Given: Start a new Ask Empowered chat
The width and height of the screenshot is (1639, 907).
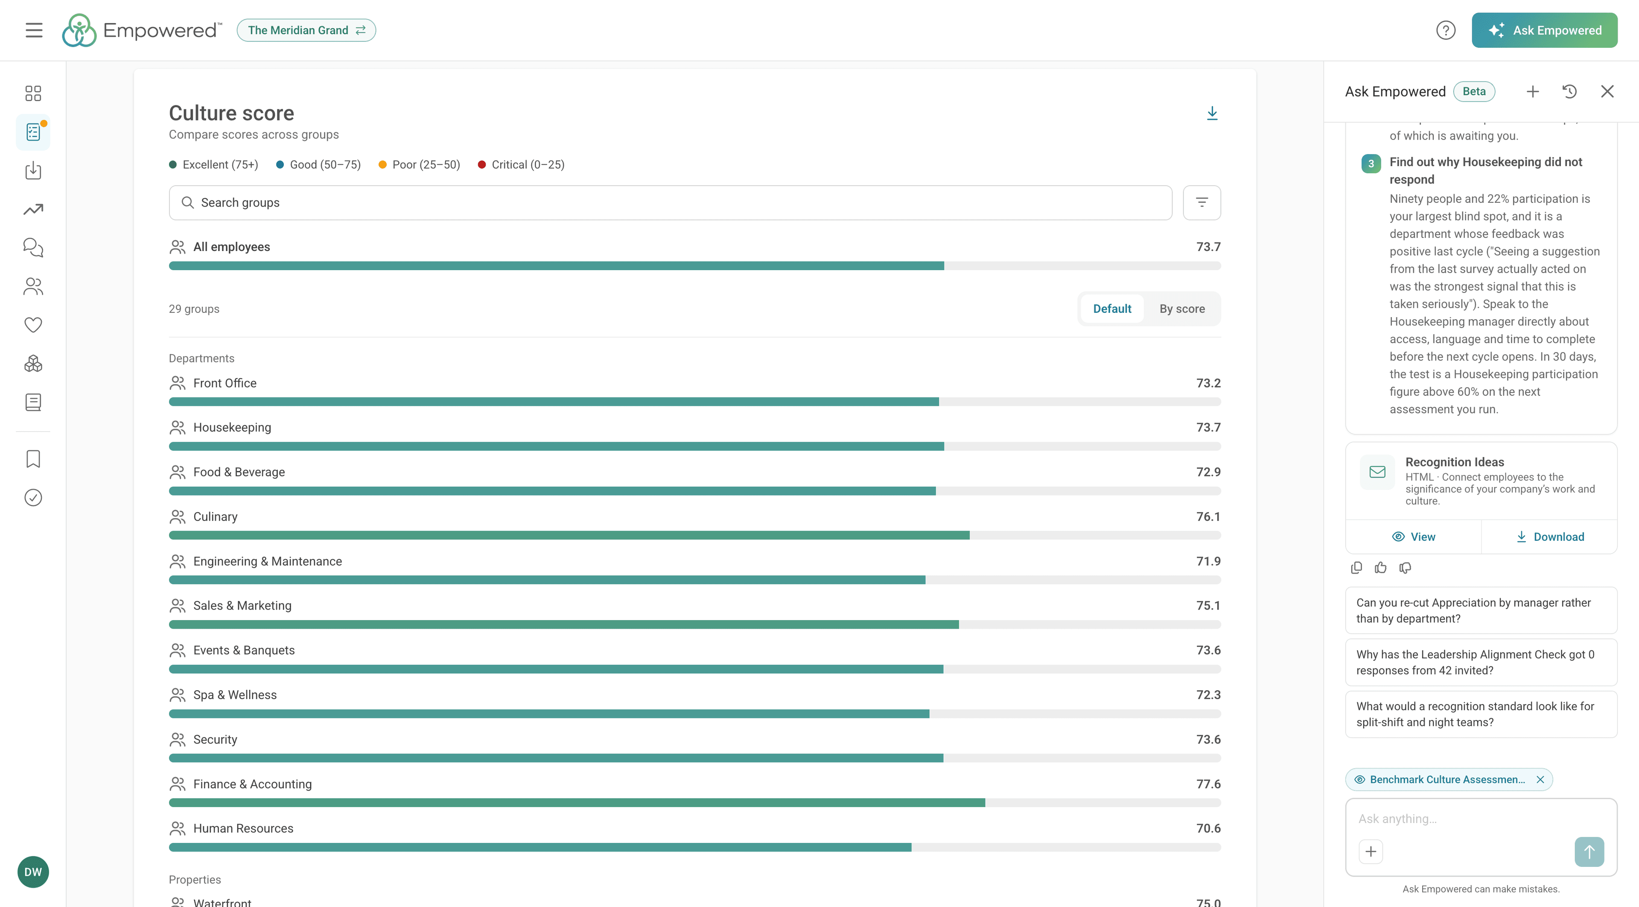Looking at the screenshot, I should coord(1533,92).
